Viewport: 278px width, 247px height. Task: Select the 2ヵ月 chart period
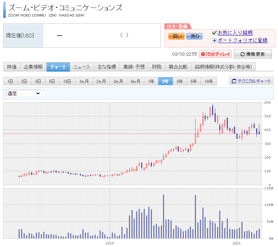pos(101,81)
